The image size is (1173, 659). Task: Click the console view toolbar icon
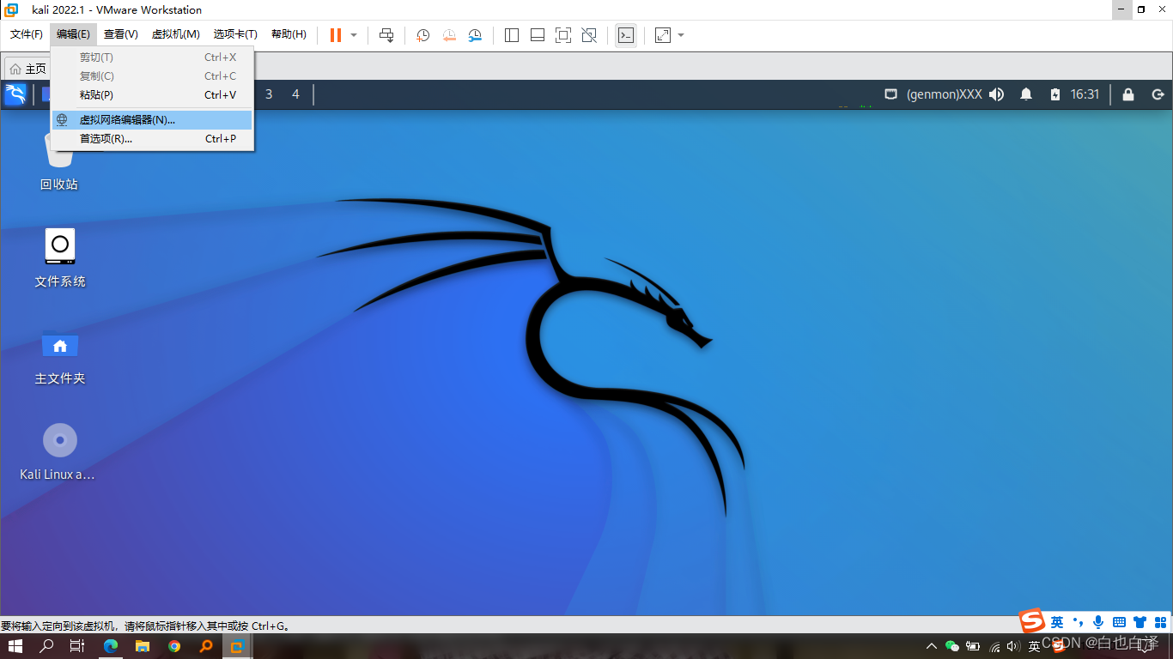click(626, 35)
